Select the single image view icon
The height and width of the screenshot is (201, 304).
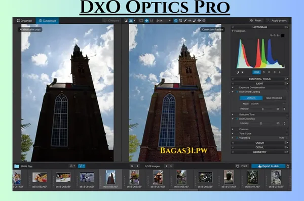pyautogui.click(x=126, y=21)
